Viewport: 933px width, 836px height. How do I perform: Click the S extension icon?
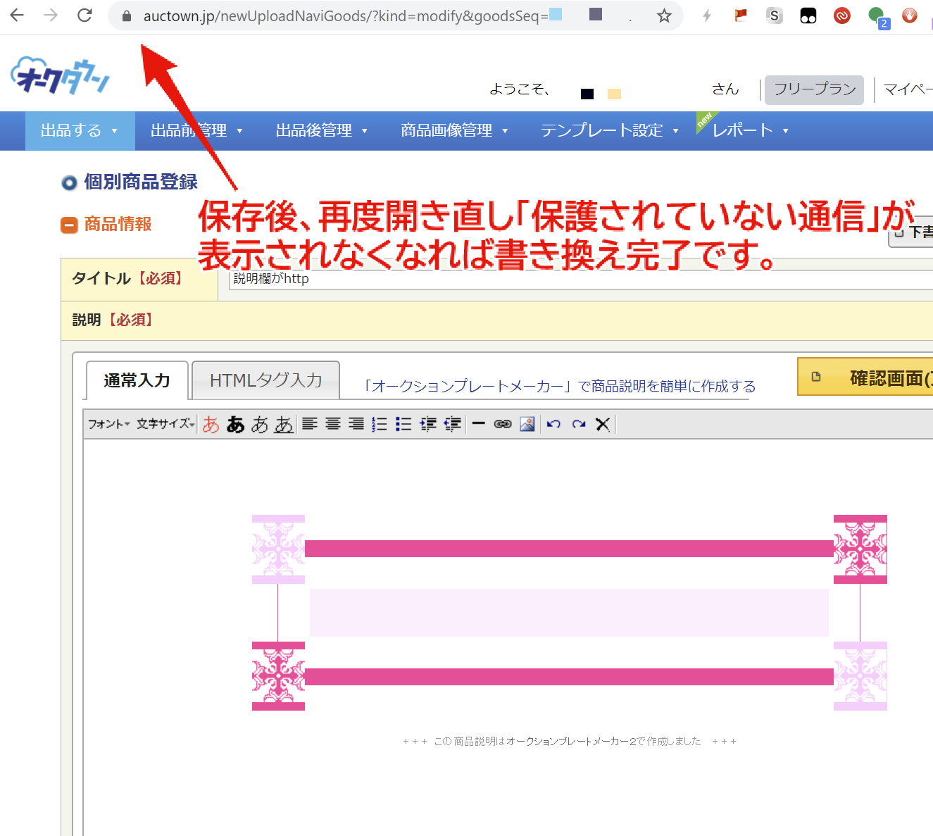pyautogui.click(x=775, y=15)
